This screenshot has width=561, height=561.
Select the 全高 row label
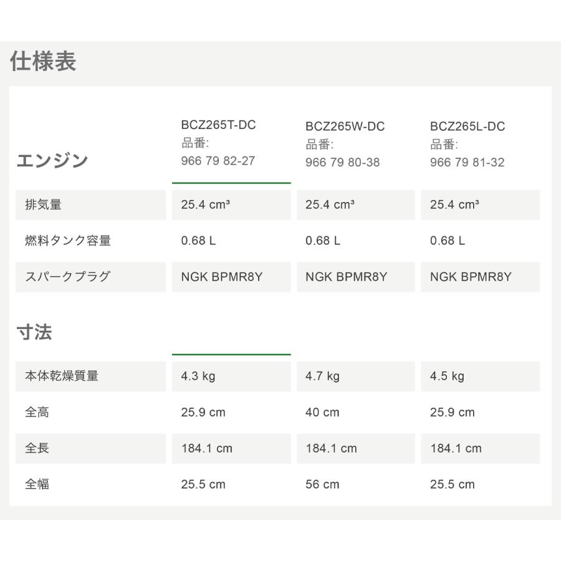tap(37, 412)
